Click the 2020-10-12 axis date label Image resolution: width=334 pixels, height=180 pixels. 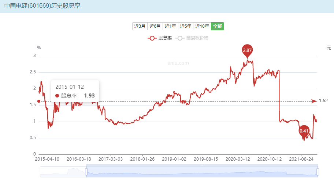click(270, 159)
